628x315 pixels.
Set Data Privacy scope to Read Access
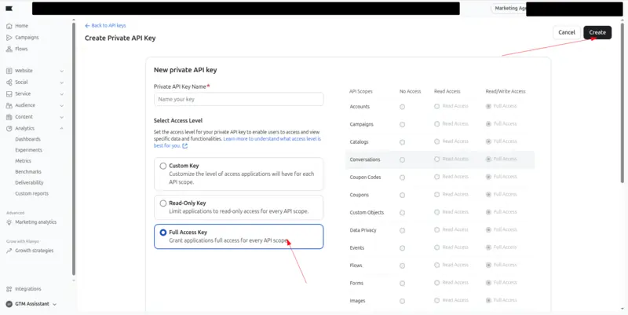tap(437, 230)
